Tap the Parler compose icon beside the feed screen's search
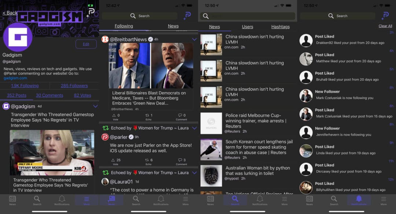This screenshot has height=214, width=396. click(187, 16)
